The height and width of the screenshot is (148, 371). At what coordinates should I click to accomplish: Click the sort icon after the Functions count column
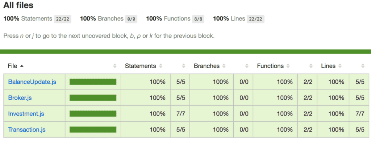coord(311,66)
